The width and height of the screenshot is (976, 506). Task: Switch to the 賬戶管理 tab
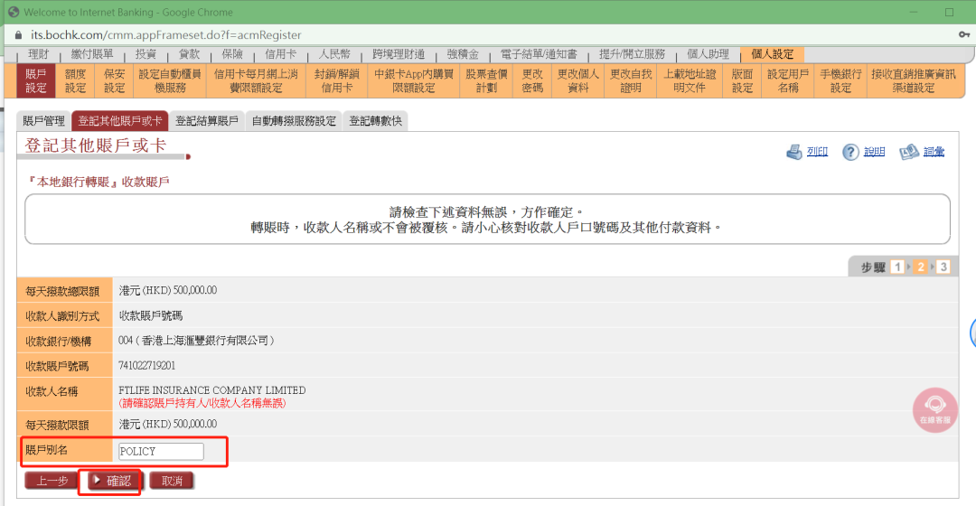pyautogui.click(x=43, y=121)
